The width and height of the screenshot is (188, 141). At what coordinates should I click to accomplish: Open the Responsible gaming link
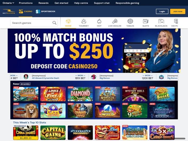pyautogui.click(x=127, y=3)
